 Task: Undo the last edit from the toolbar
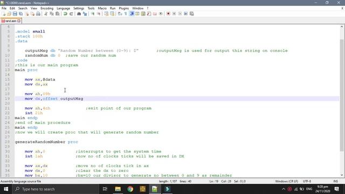click(x=65, y=14)
